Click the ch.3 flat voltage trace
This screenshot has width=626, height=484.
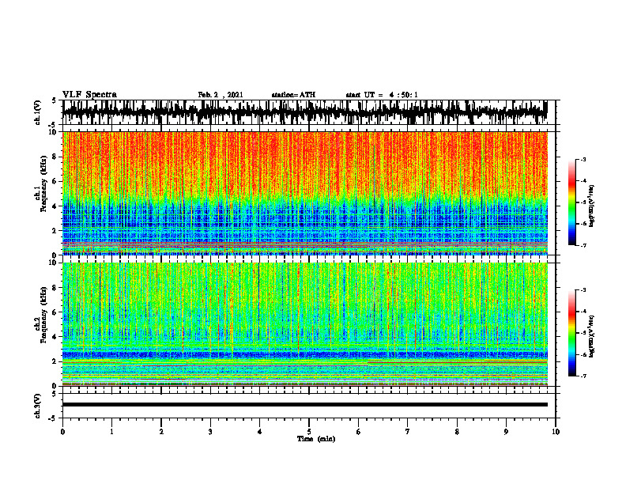(x=305, y=405)
